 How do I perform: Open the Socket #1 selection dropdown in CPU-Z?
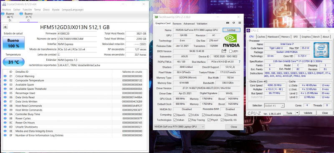point(274,106)
